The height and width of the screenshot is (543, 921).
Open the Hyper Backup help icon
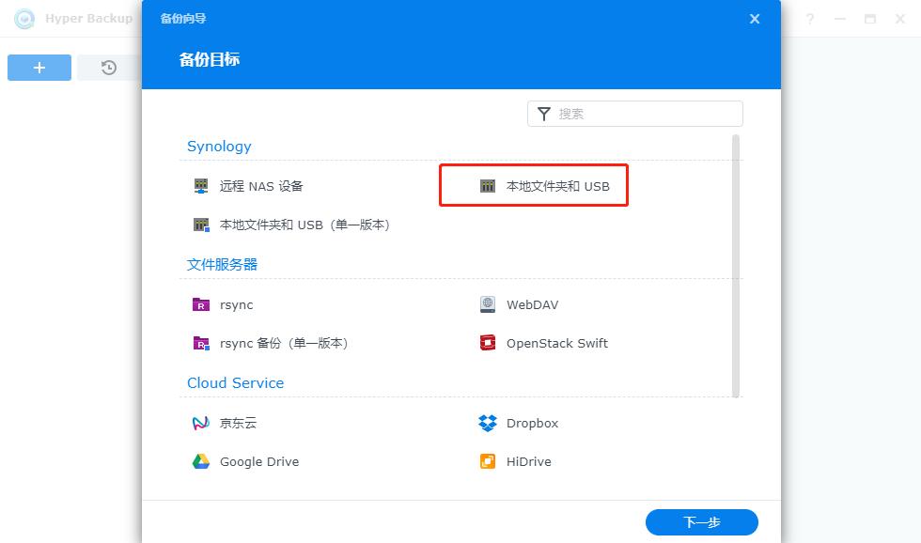click(810, 18)
